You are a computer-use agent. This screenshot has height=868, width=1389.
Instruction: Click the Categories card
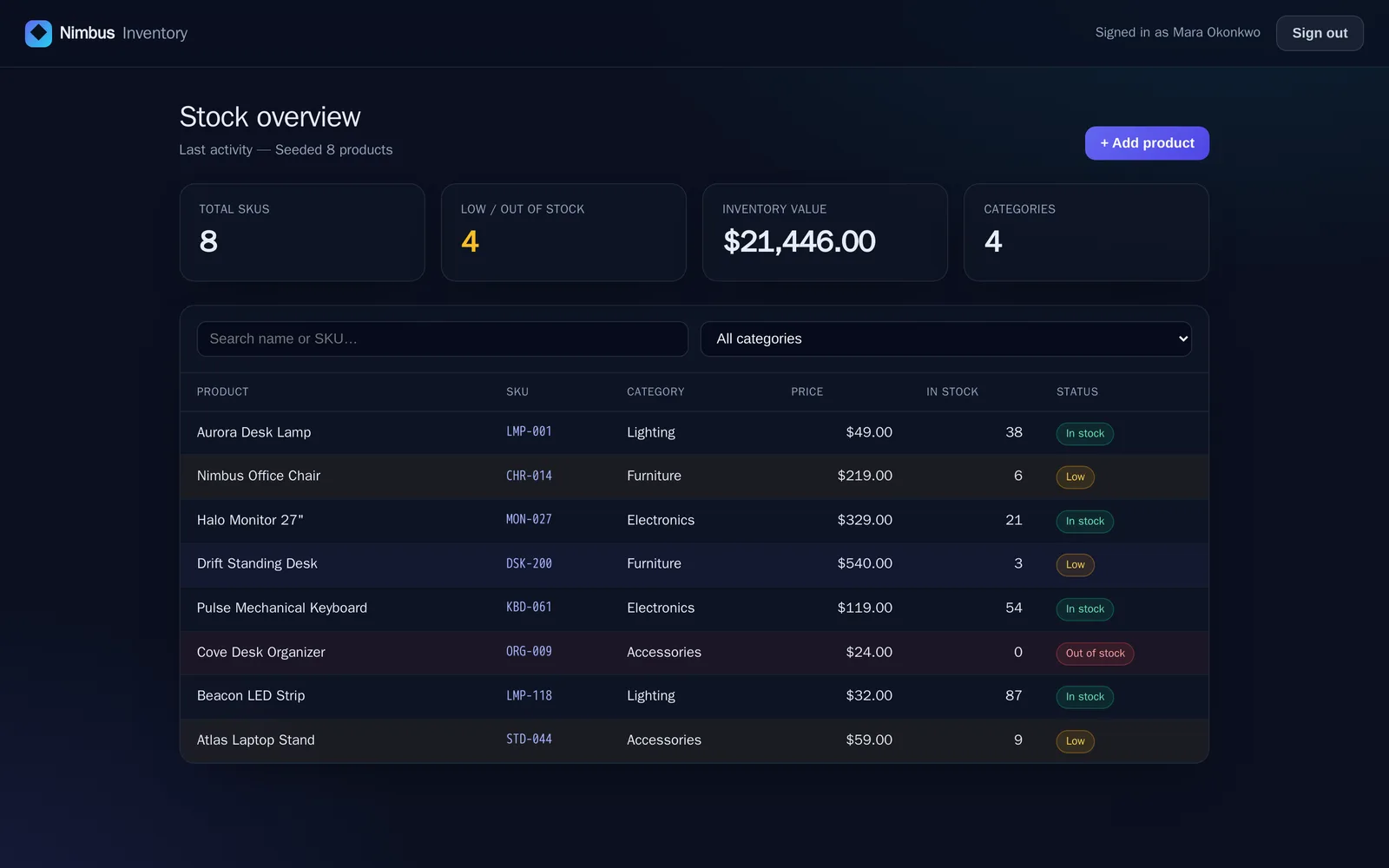point(1086,233)
